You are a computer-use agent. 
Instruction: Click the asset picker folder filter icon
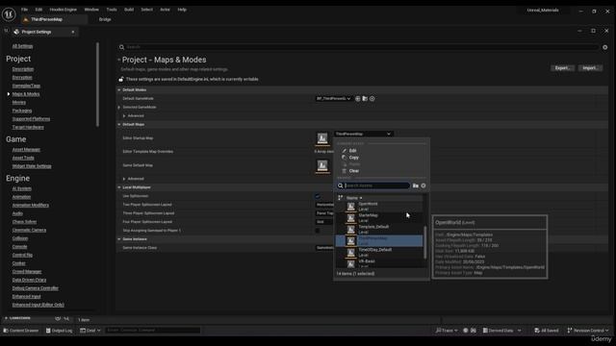[416, 185]
